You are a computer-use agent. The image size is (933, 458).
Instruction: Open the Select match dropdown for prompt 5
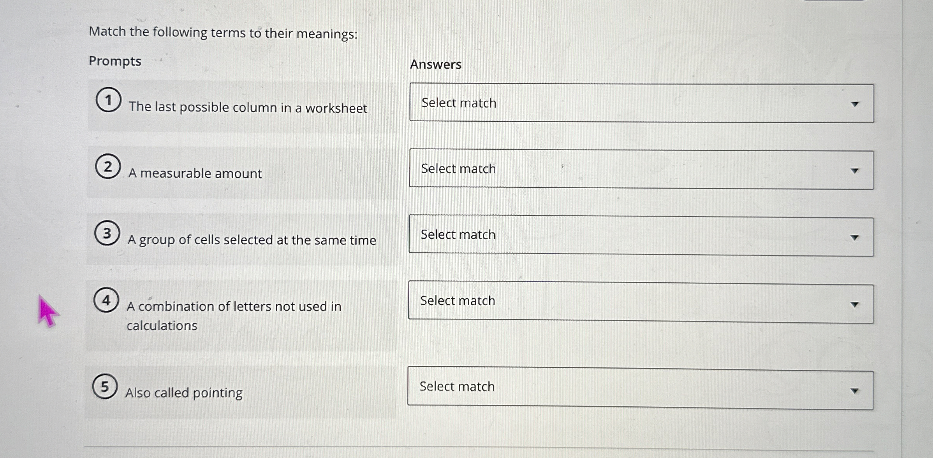click(639, 386)
